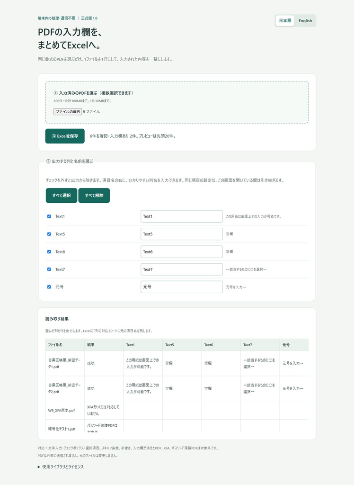
Task: Uncheck the Text1 checkbox
Action: (x=49, y=216)
